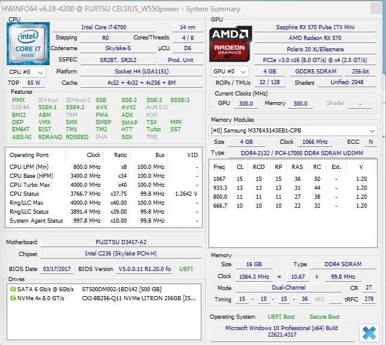Click the Unified: 2048 shaders value

(347, 82)
